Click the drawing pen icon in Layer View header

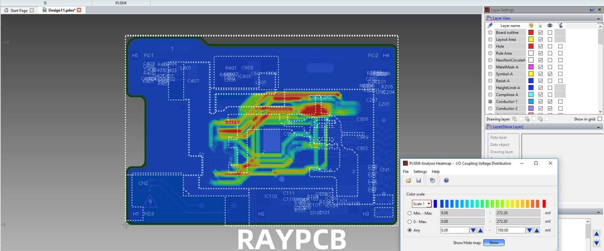490,25
